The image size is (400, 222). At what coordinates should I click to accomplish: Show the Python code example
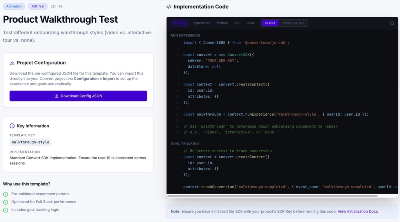tap(222, 23)
